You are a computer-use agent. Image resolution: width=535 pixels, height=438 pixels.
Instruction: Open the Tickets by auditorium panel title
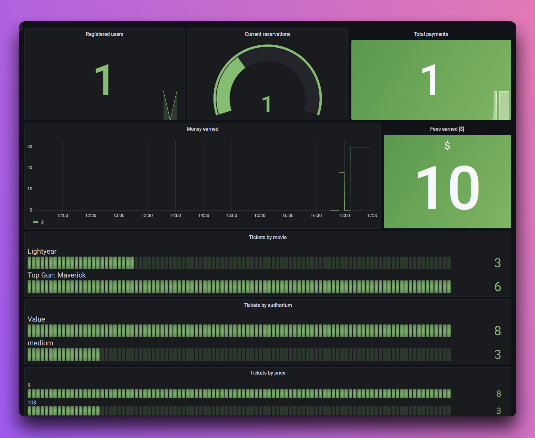(x=268, y=305)
